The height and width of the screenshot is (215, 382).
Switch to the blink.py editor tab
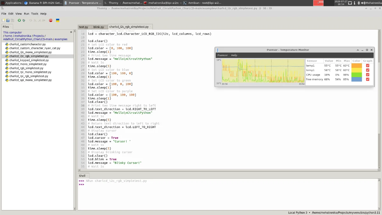[99, 27]
